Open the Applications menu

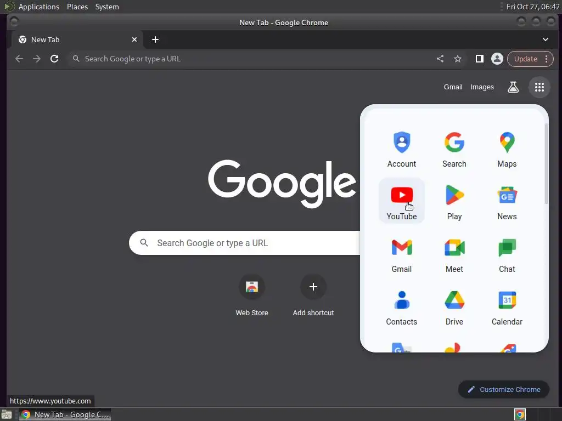(39, 7)
